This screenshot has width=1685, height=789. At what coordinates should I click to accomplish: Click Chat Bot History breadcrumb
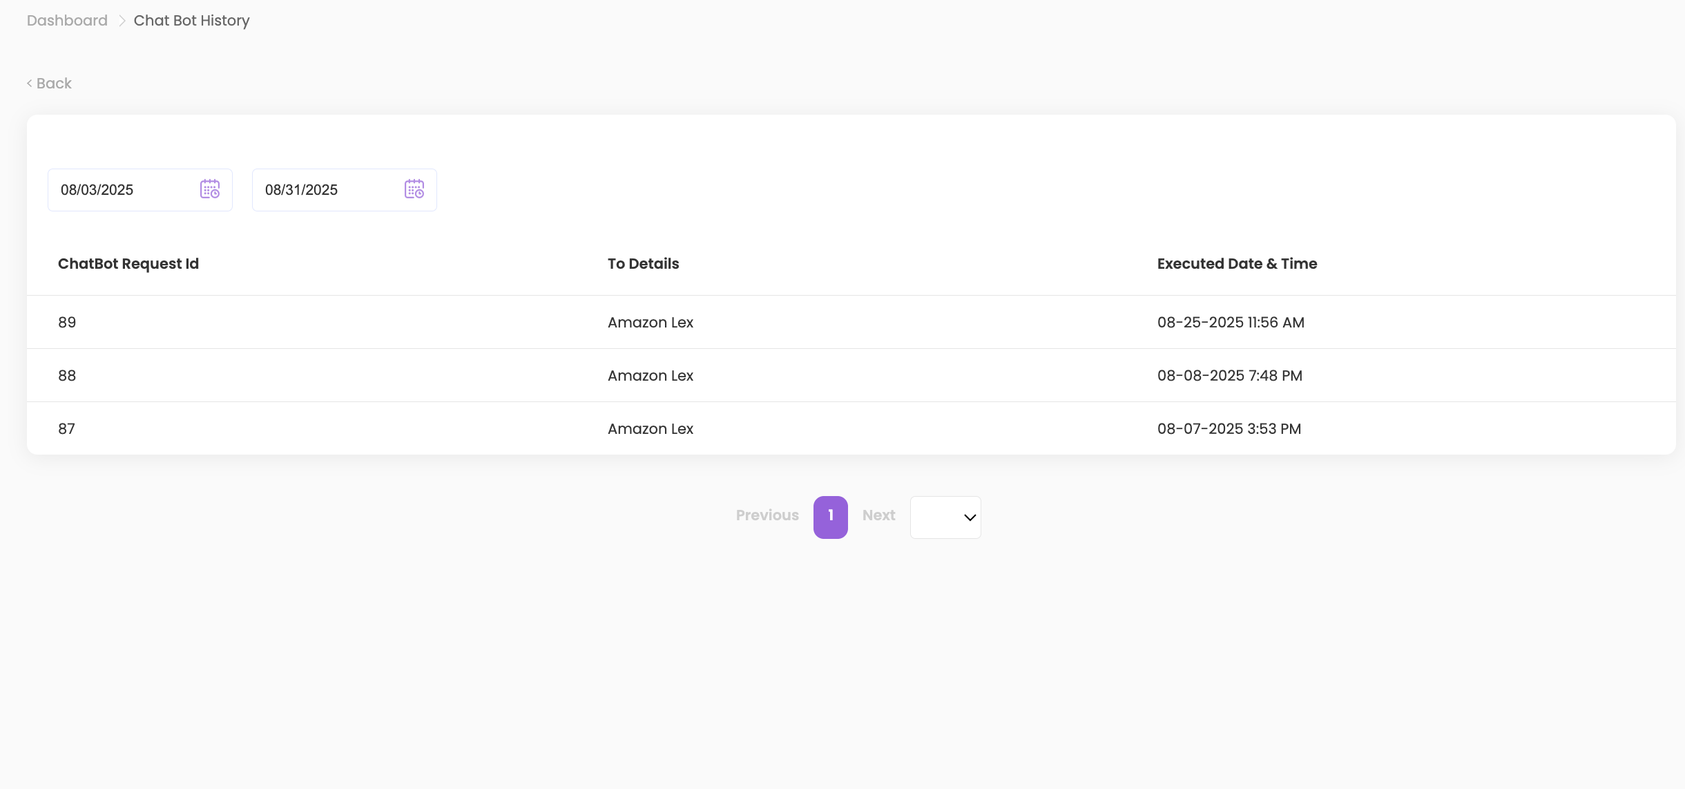coord(191,21)
